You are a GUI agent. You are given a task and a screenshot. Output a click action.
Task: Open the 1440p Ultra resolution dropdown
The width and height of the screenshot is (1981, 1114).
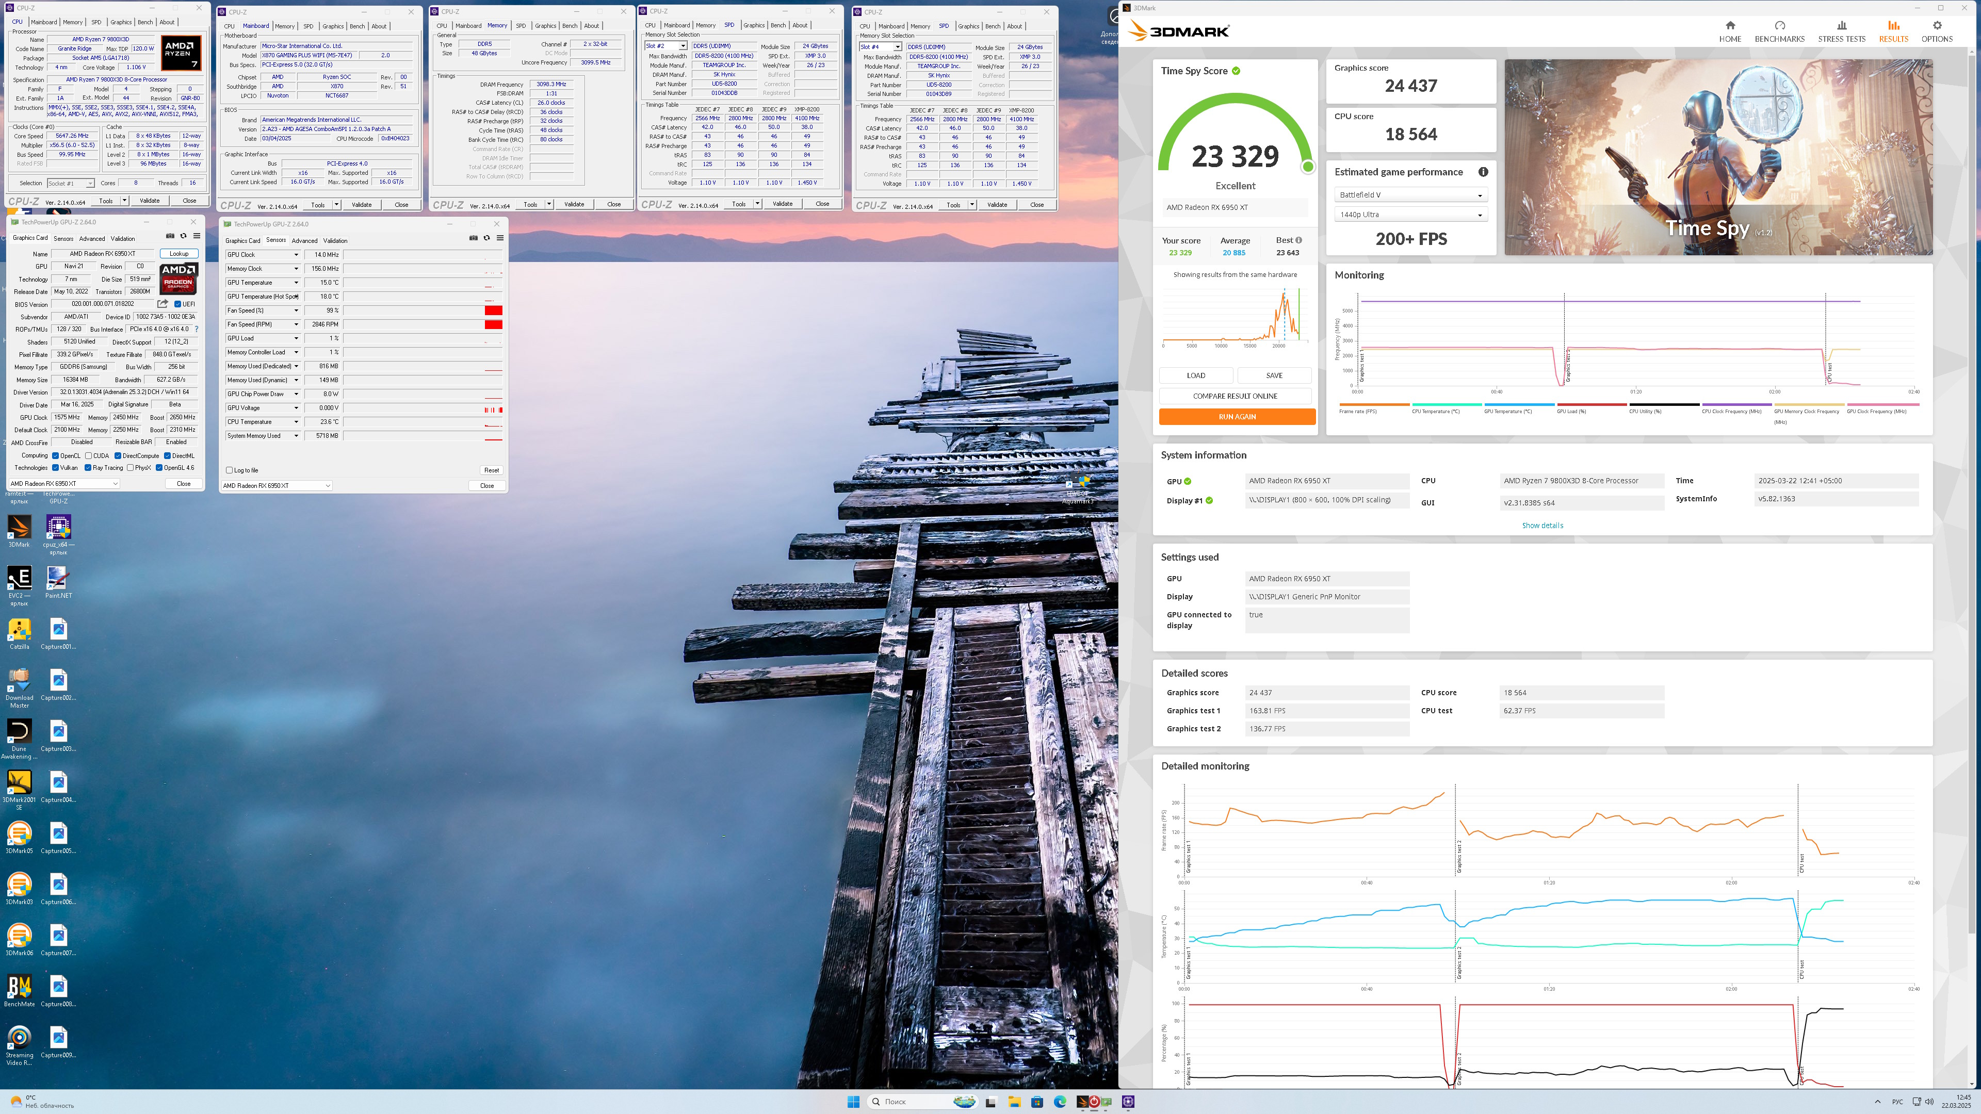[x=1410, y=215]
